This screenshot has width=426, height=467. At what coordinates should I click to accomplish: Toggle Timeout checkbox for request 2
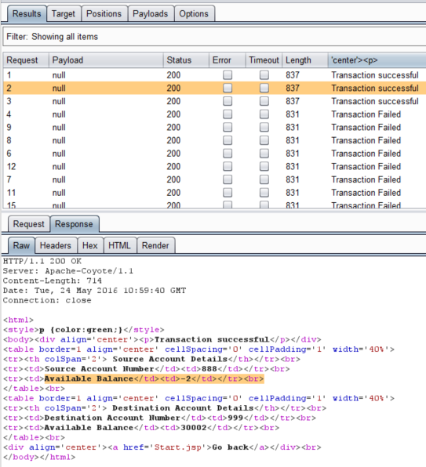[x=264, y=88]
